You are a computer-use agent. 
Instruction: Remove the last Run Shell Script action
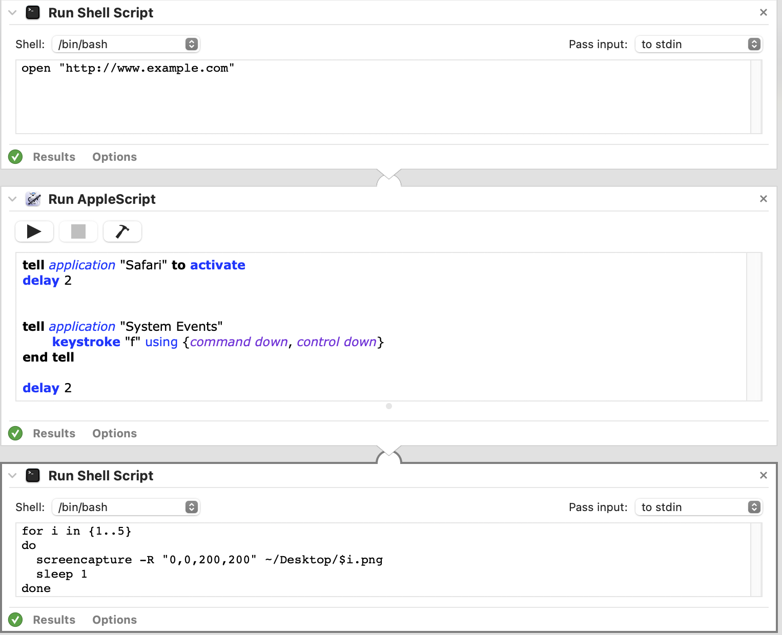tap(763, 475)
